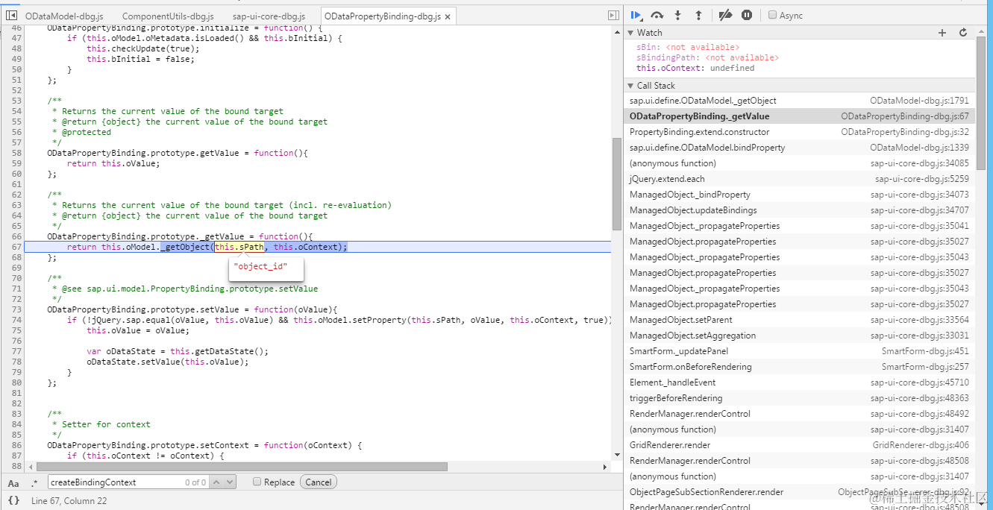Click the Line 67, Column 22 status
The image size is (993, 510).
point(69,501)
